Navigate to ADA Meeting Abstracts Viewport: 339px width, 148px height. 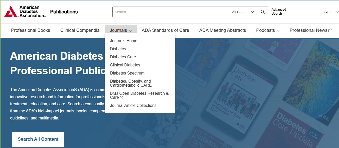coord(223,30)
